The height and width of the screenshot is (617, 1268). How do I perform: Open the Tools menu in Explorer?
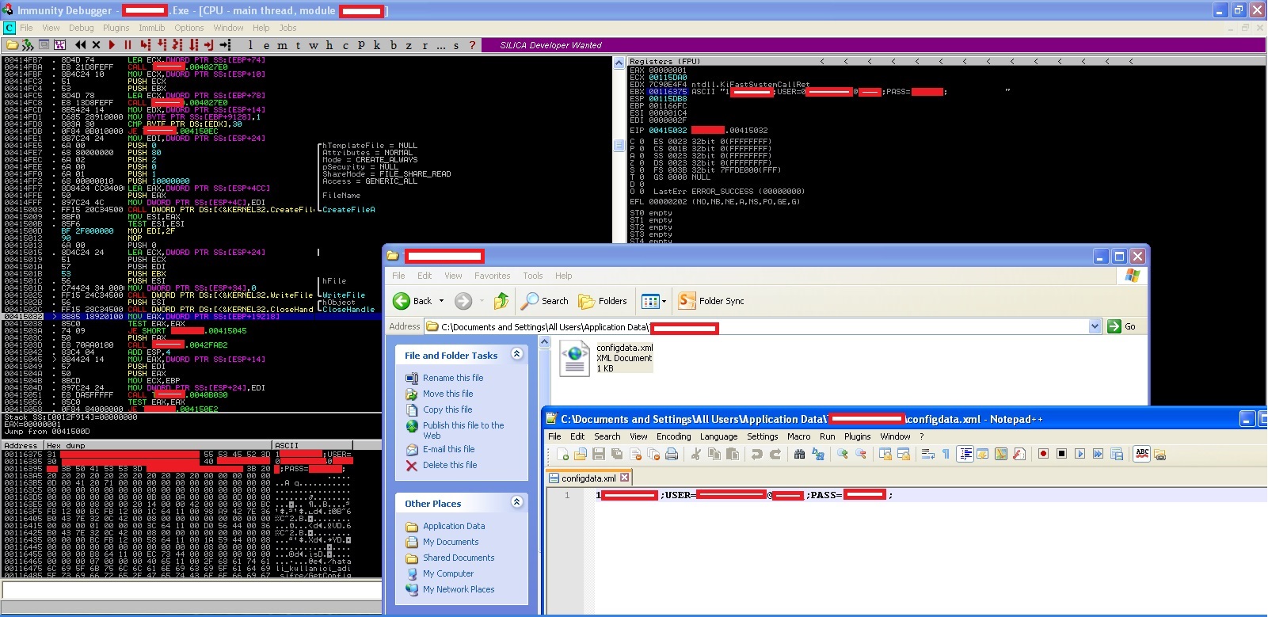click(533, 276)
